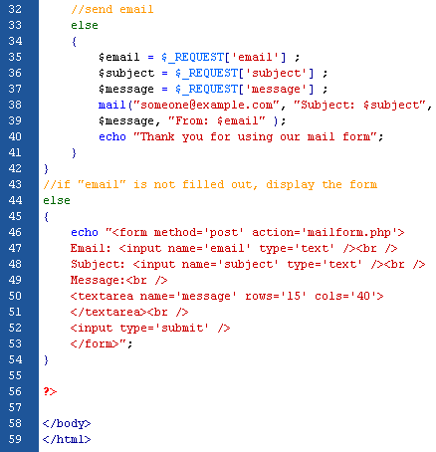Click the closing brace on line 42
Viewport: 436px width, 452px height.
click(46, 169)
